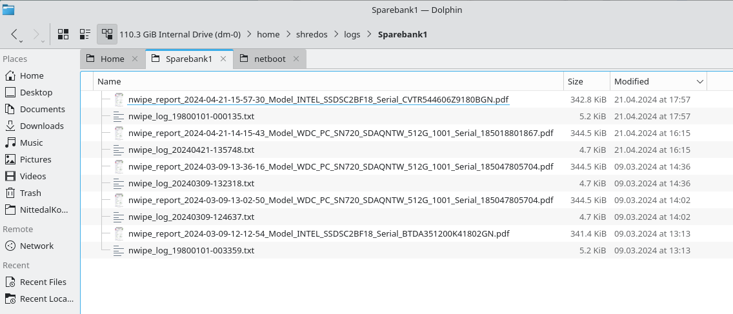Close the netboot tab
The height and width of the screenshot is (314, 733).
(x=296, y=59)
